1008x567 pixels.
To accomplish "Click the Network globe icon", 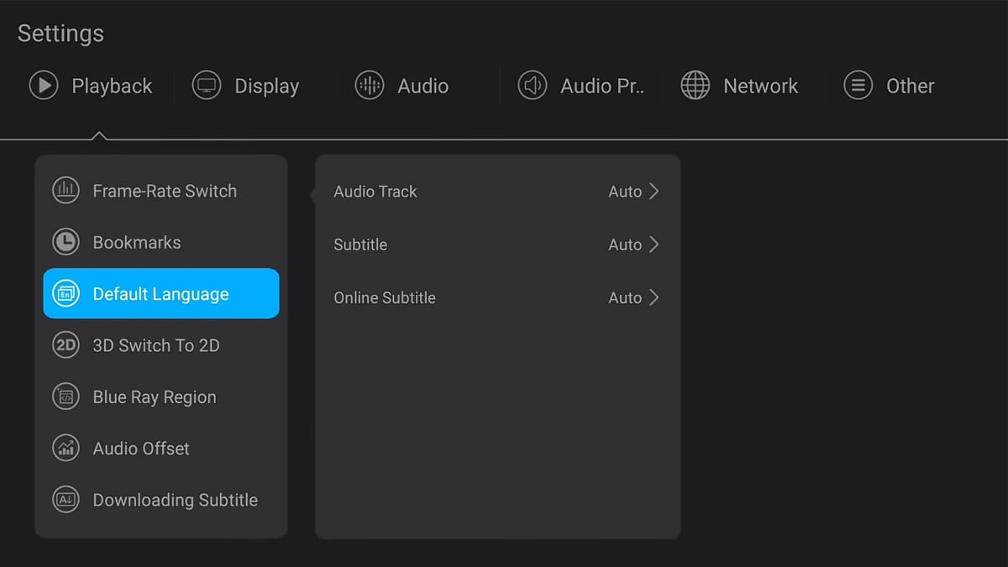I will click(x=695, y=86).
